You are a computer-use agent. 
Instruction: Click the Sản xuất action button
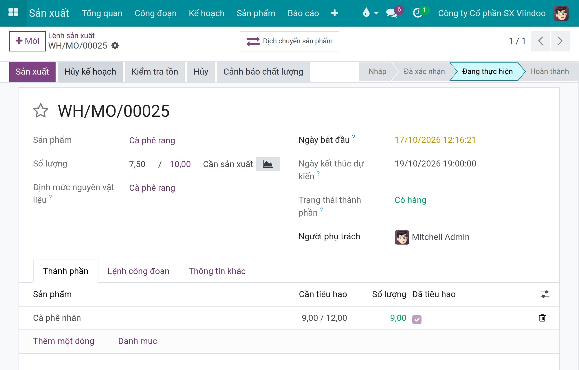pyautogui.click(x=32, y=72)
